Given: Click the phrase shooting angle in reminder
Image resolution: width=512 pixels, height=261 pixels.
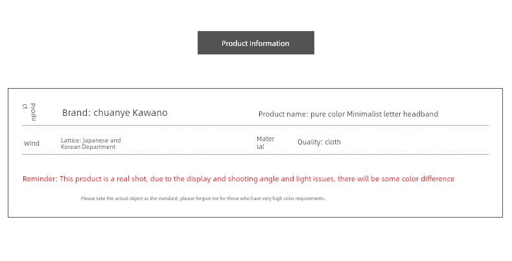Looking at the screenshot, I should [253, 179].
